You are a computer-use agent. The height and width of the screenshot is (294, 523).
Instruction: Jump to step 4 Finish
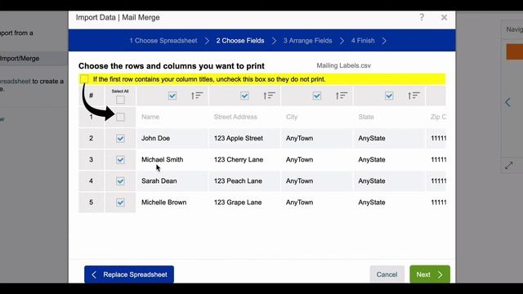[x=363, y=41]
